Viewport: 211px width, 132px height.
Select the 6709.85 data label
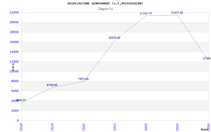[52, 85]
